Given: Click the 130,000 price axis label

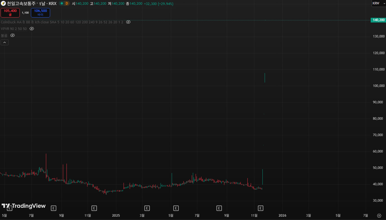Looking at the screenshot, I should [x=378, y=36].
